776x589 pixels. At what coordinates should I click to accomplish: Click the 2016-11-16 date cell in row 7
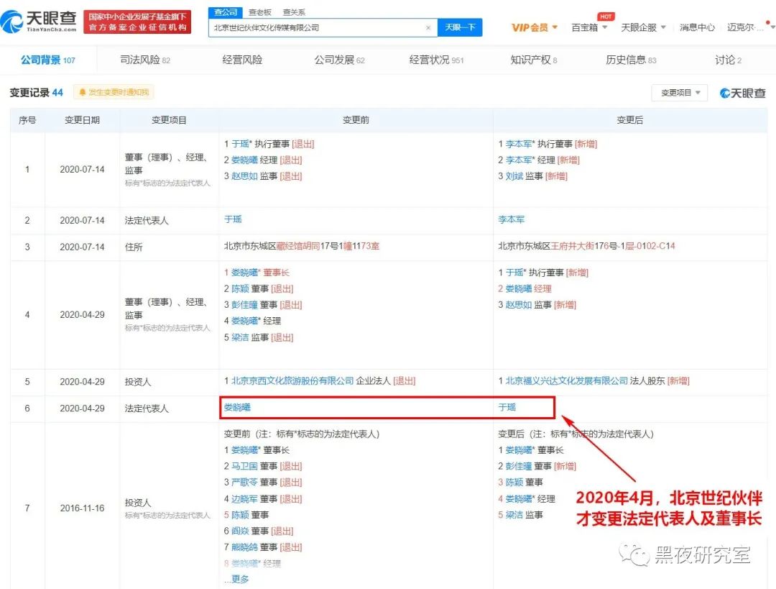coord(82,508)
